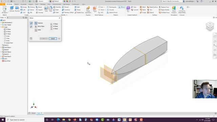Switch to the Manage ribbon tab
The height and width of the screenshot is (122, 217).
(43, 4)
